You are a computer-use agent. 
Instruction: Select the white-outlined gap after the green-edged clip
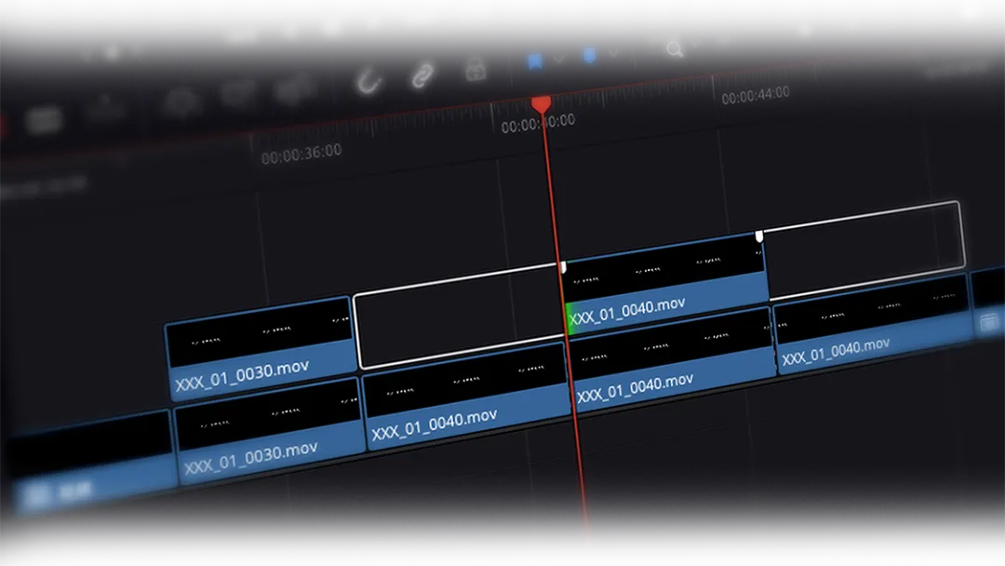coord(864,250)
